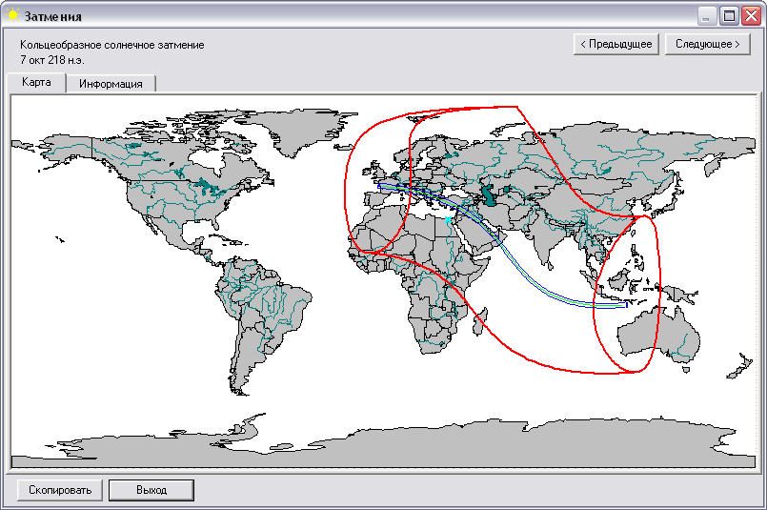The width and height of the screenshot is (767, 510).
Task: Go to previous eclipse with Предыдущее button
Action: [616, 44]
